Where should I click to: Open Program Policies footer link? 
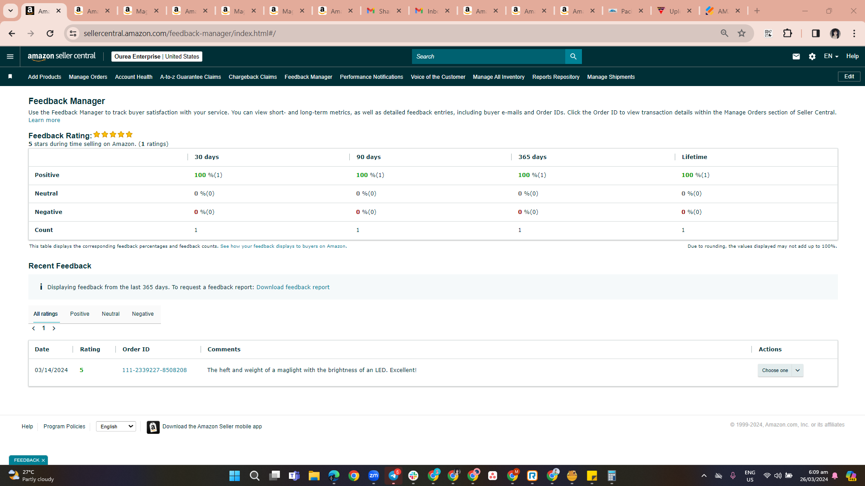64,427
